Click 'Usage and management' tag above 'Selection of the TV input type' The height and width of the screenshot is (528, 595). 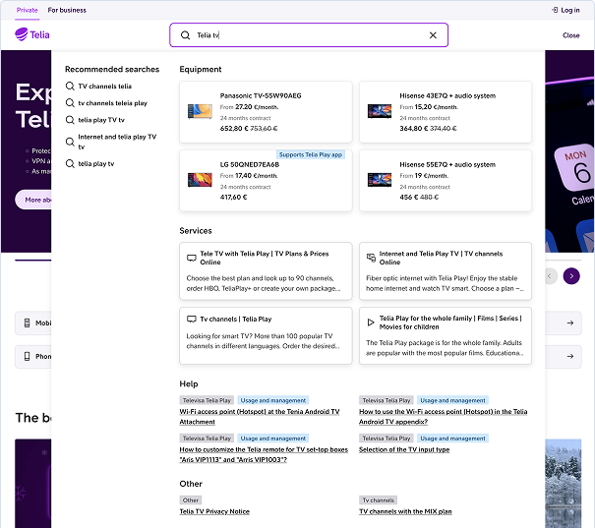452,439
